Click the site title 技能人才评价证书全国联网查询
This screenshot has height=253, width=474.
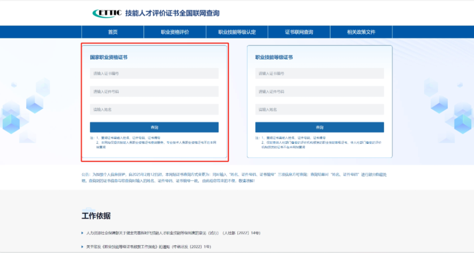tap(172, 13)
